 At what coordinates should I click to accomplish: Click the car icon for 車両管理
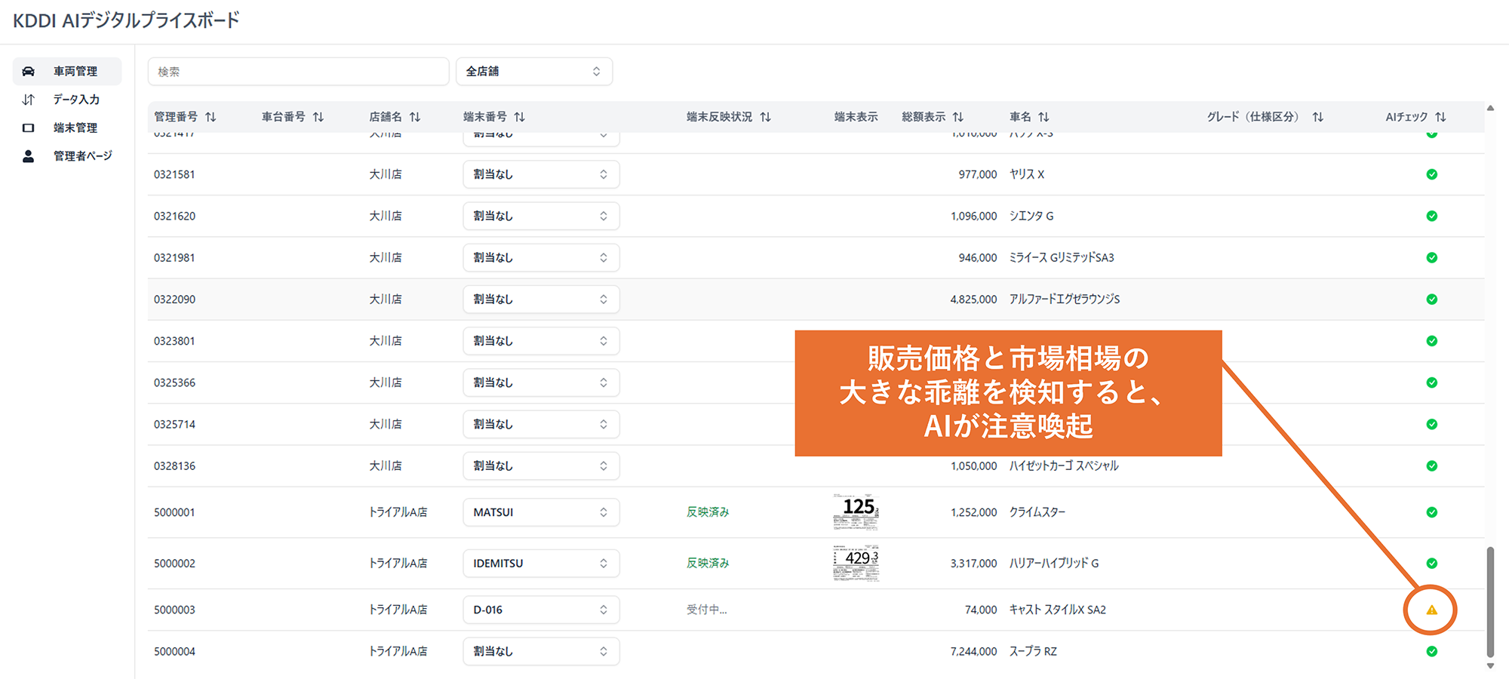(28, 72)
